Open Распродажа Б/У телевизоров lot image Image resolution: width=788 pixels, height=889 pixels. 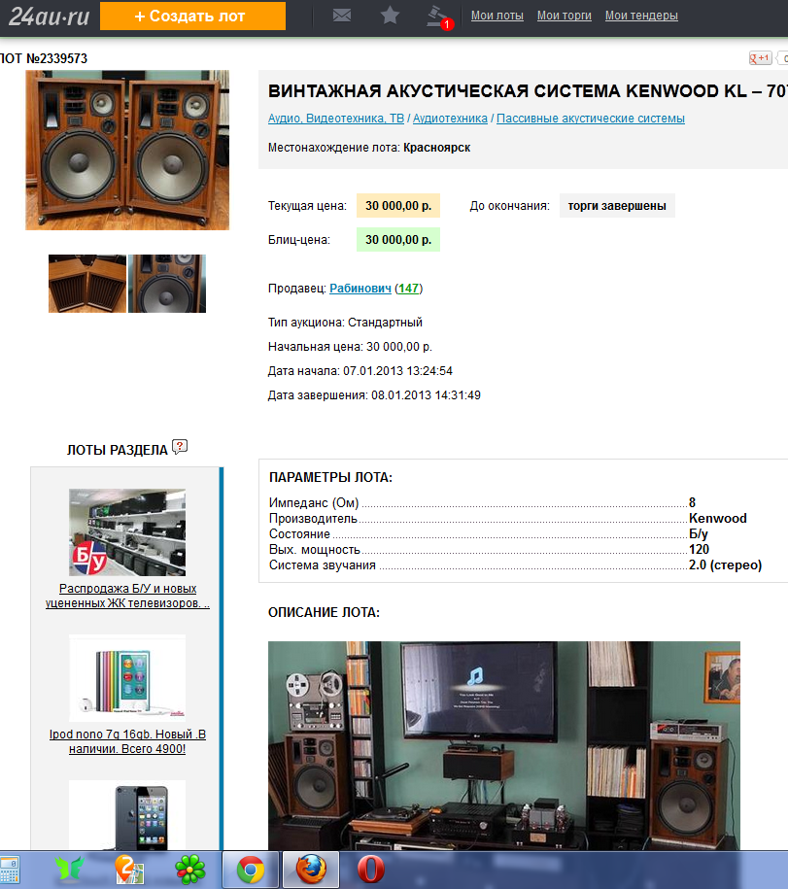[x=127, y=532]
